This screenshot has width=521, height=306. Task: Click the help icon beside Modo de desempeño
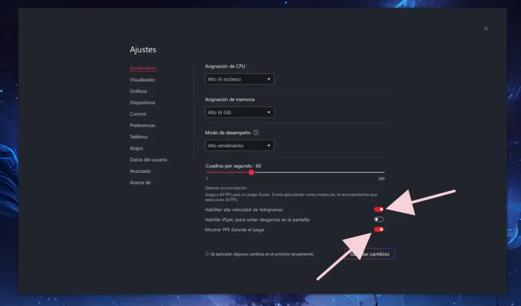(256, 133)
